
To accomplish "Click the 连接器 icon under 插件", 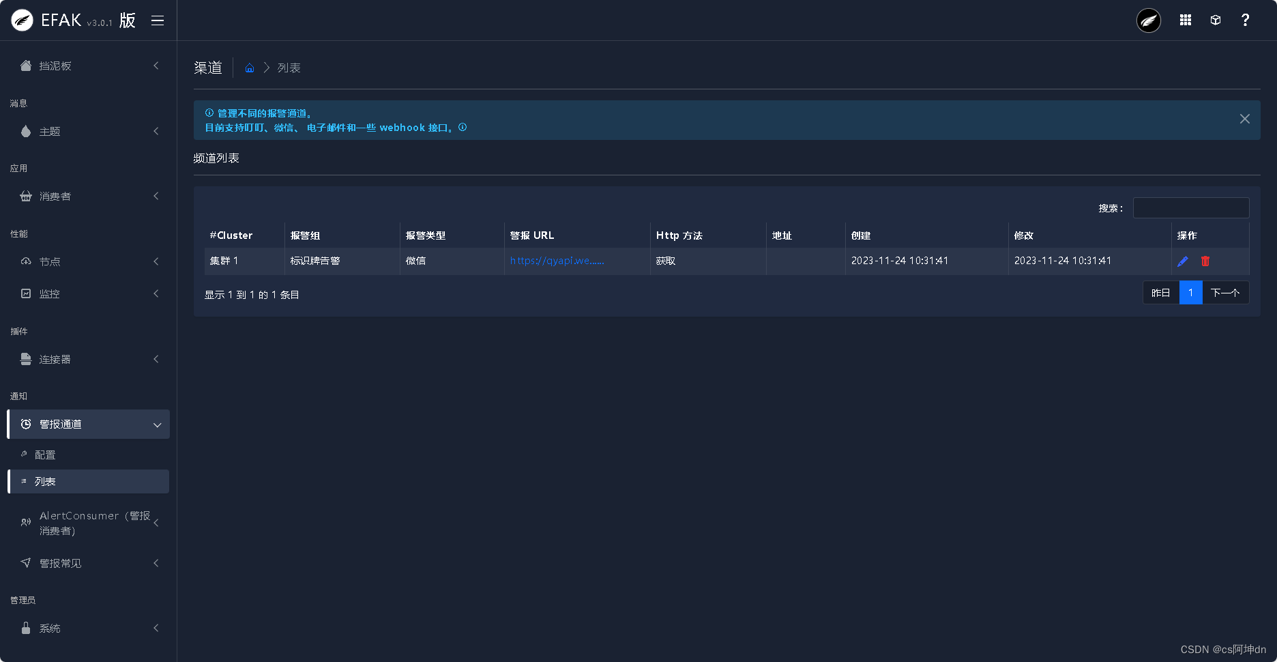I will tap(25, 359).
